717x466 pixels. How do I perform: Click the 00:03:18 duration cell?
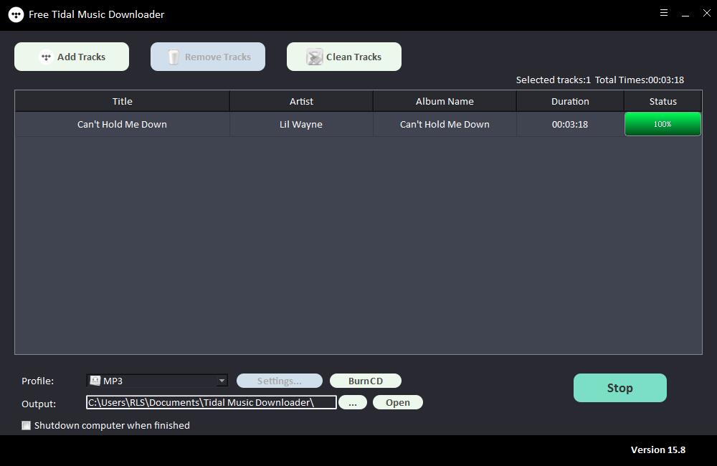(570, 125)
